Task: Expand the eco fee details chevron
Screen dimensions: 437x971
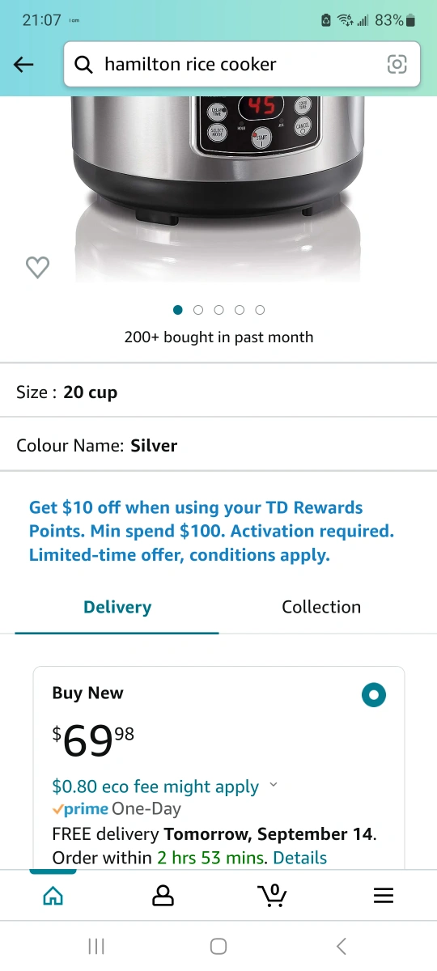Action: pyautogui.click(x=273, y=785)
